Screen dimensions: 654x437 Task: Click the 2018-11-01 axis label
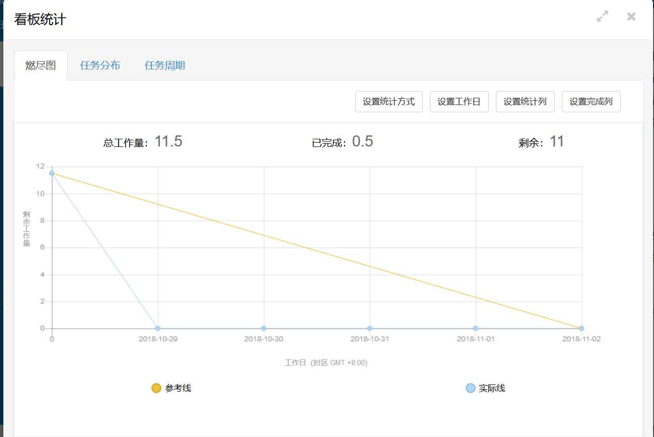(x=476, y=339)
